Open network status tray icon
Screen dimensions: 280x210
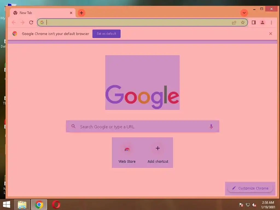point(248,205)
